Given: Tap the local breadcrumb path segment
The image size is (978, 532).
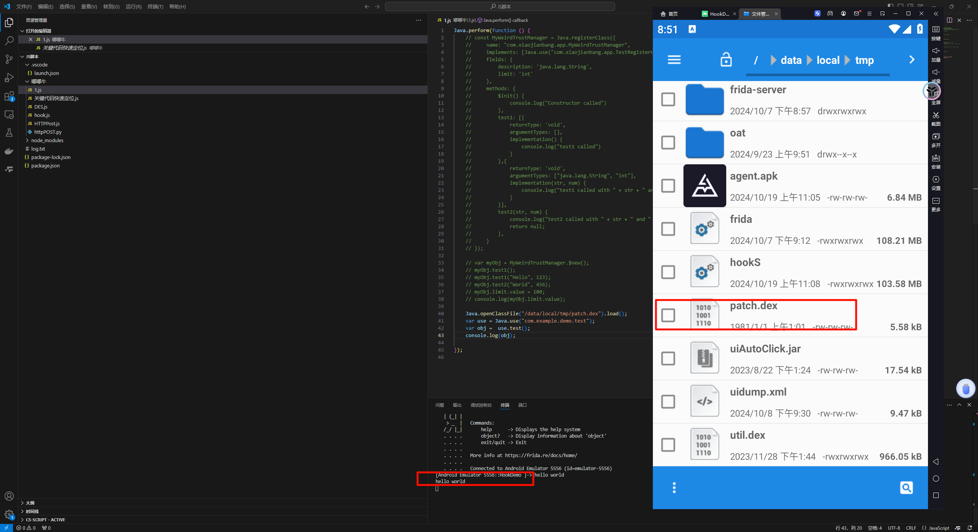Looking at the screenshot, I should (828, 60).
